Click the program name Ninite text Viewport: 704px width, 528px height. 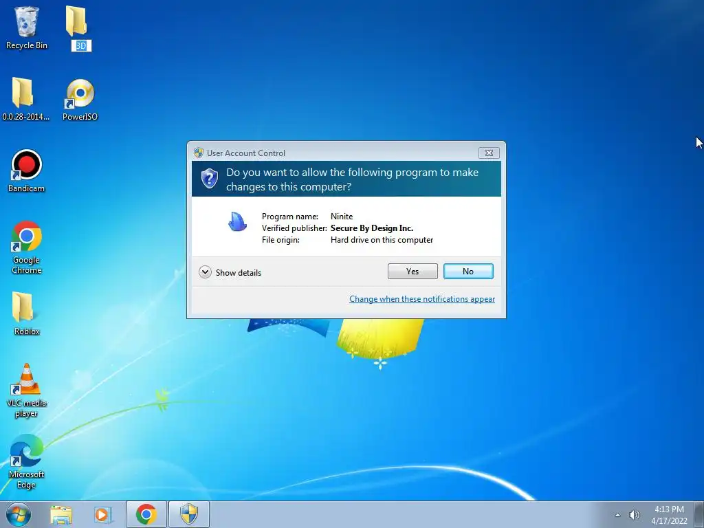click(342, 217)
